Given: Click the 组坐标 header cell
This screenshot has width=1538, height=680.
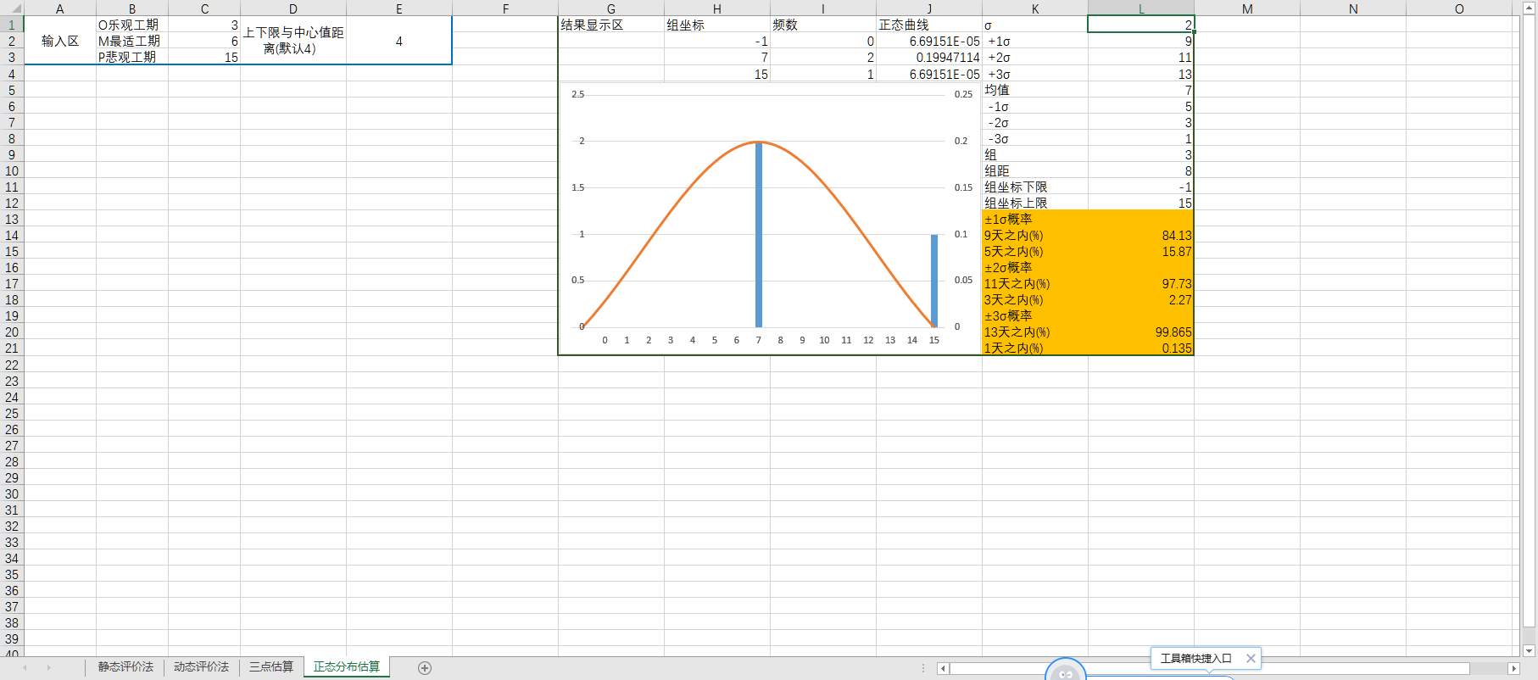Looking at the screenshot, I should point(717,25).
